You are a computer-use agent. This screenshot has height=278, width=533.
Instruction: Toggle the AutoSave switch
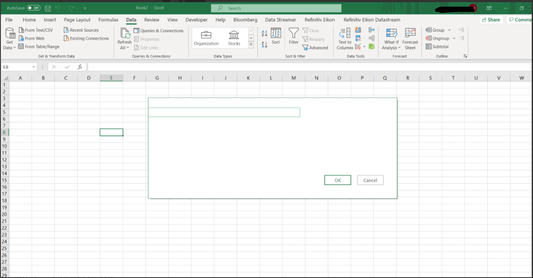tap(33, 8)
